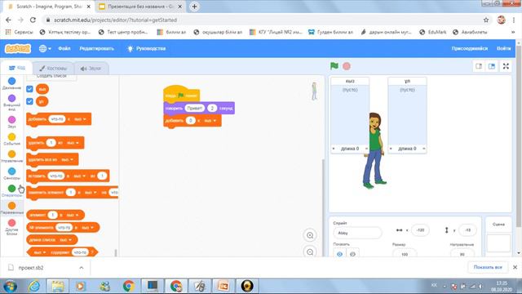This screenshot has width=522, height=294.
Task: Edit the sprite size field
Action: (x=405, y=254)
